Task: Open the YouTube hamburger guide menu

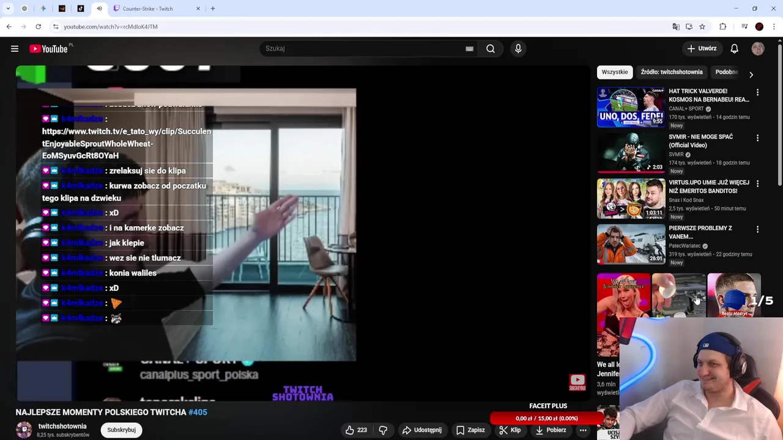Action: click(15, 49)
